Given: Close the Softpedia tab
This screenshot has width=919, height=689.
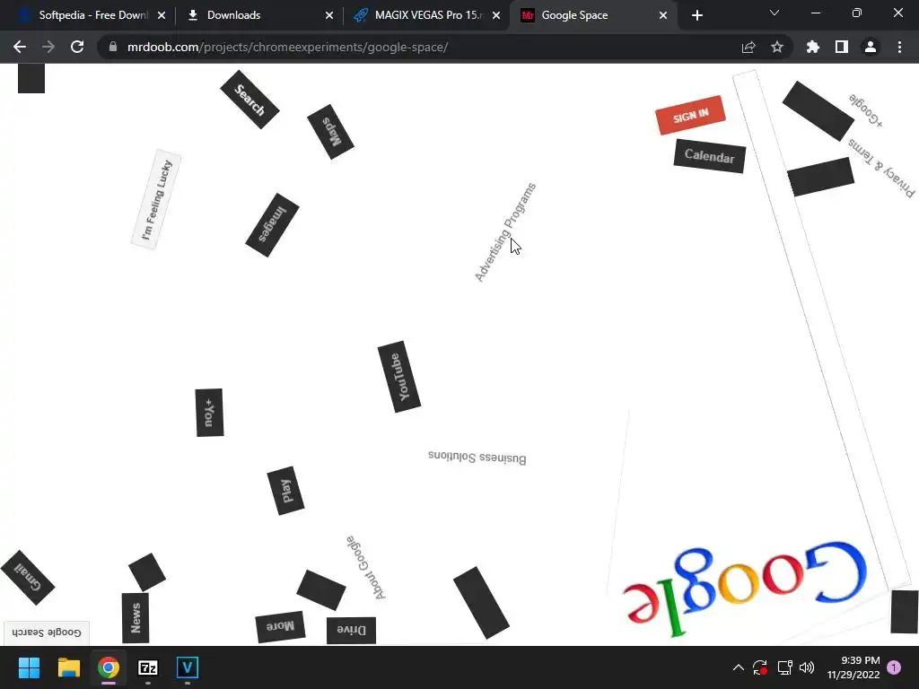Looking at the screenshot, I should [x=162, y=15].
